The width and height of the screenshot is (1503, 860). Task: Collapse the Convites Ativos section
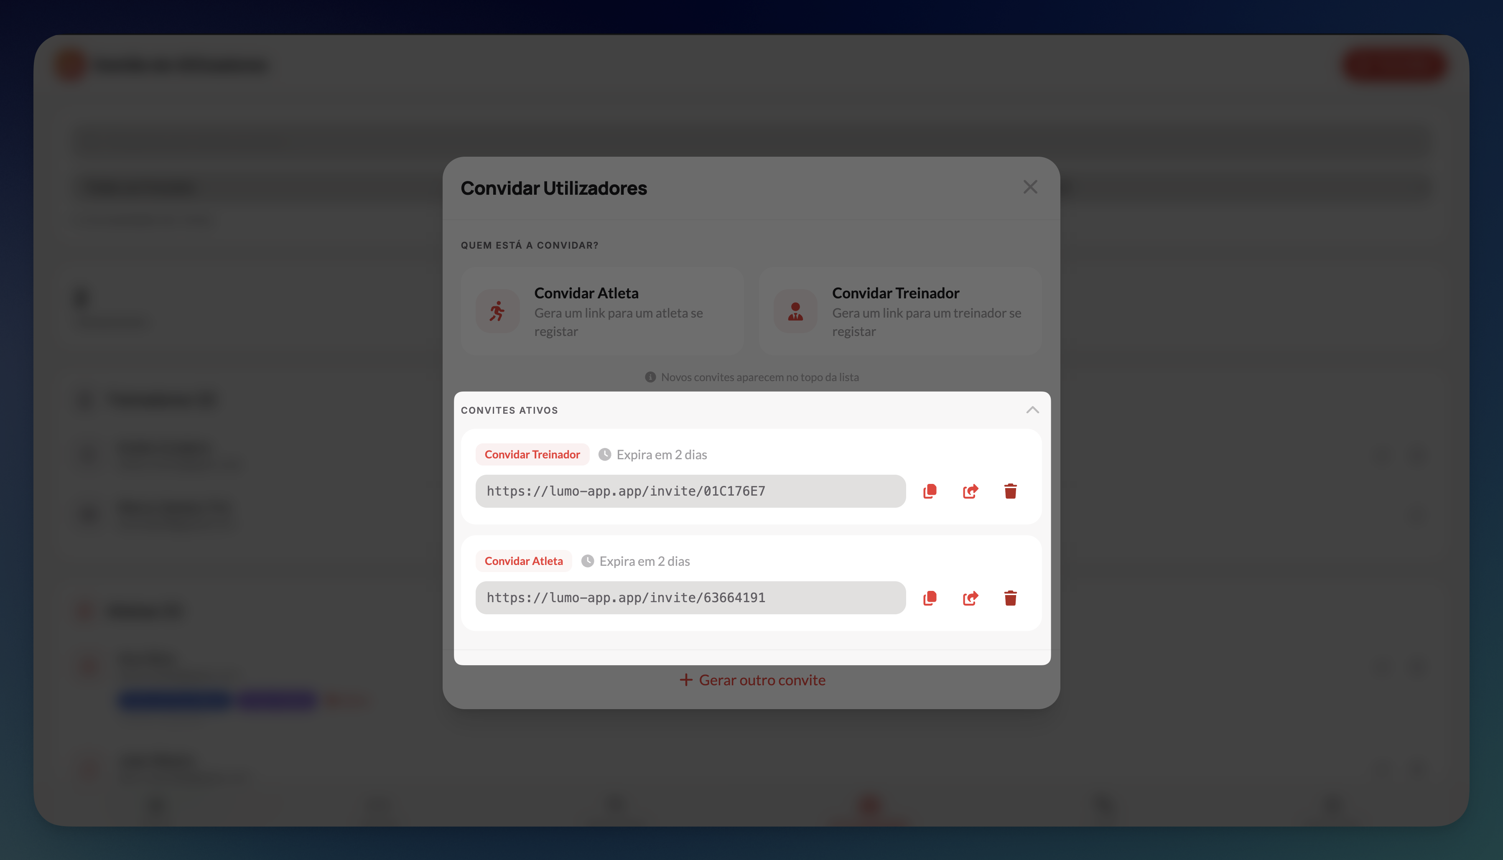tap(1033, 410)
